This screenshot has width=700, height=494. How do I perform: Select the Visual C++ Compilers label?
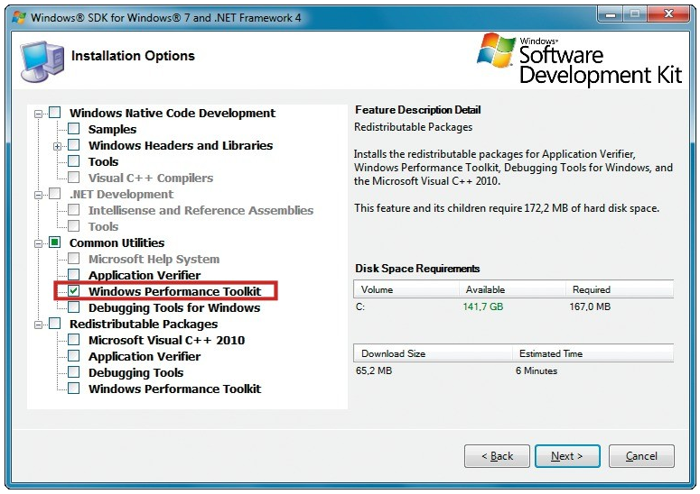click(151, 178)
